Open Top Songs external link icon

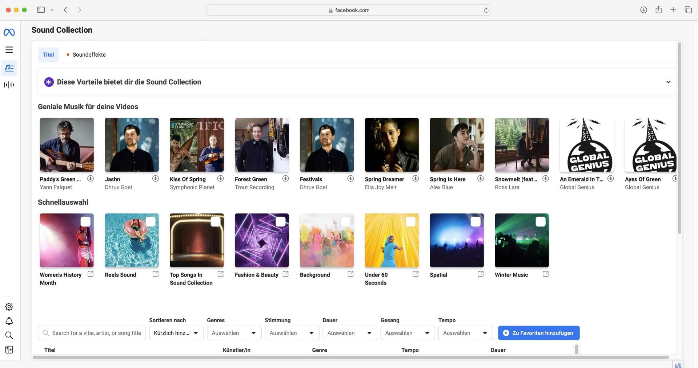tap(221, 274)
